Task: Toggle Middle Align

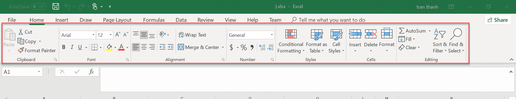Action: click(144, 35)
